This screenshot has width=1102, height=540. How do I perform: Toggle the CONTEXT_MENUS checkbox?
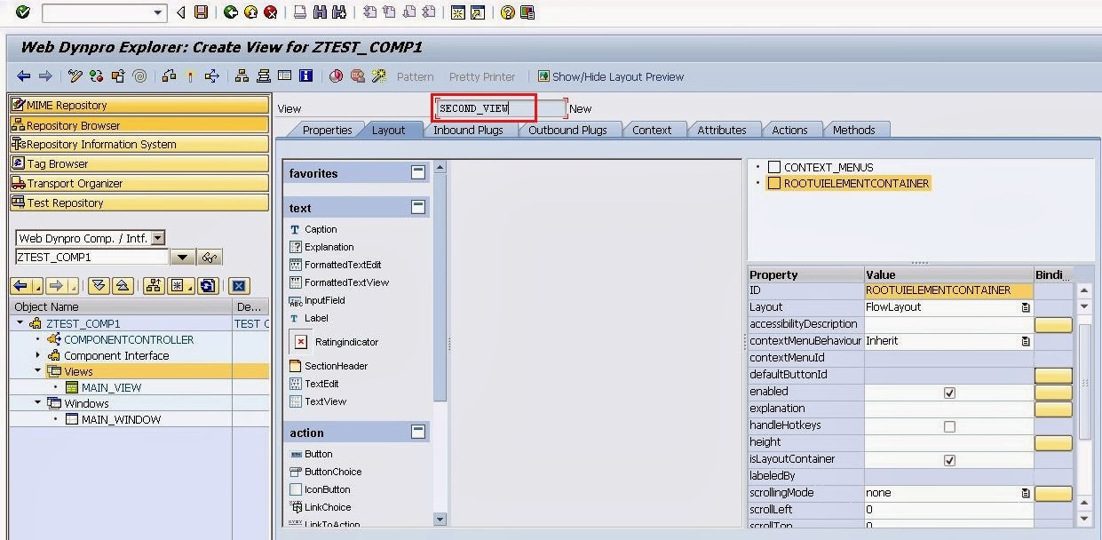pyautogui.click(x=774, y=167)
